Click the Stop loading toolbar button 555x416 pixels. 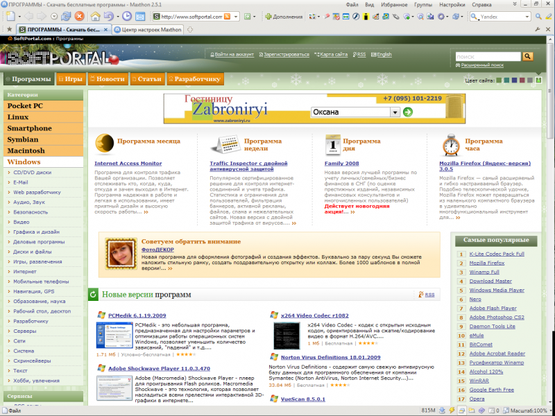pyautogui.click(x=80, y=16)
